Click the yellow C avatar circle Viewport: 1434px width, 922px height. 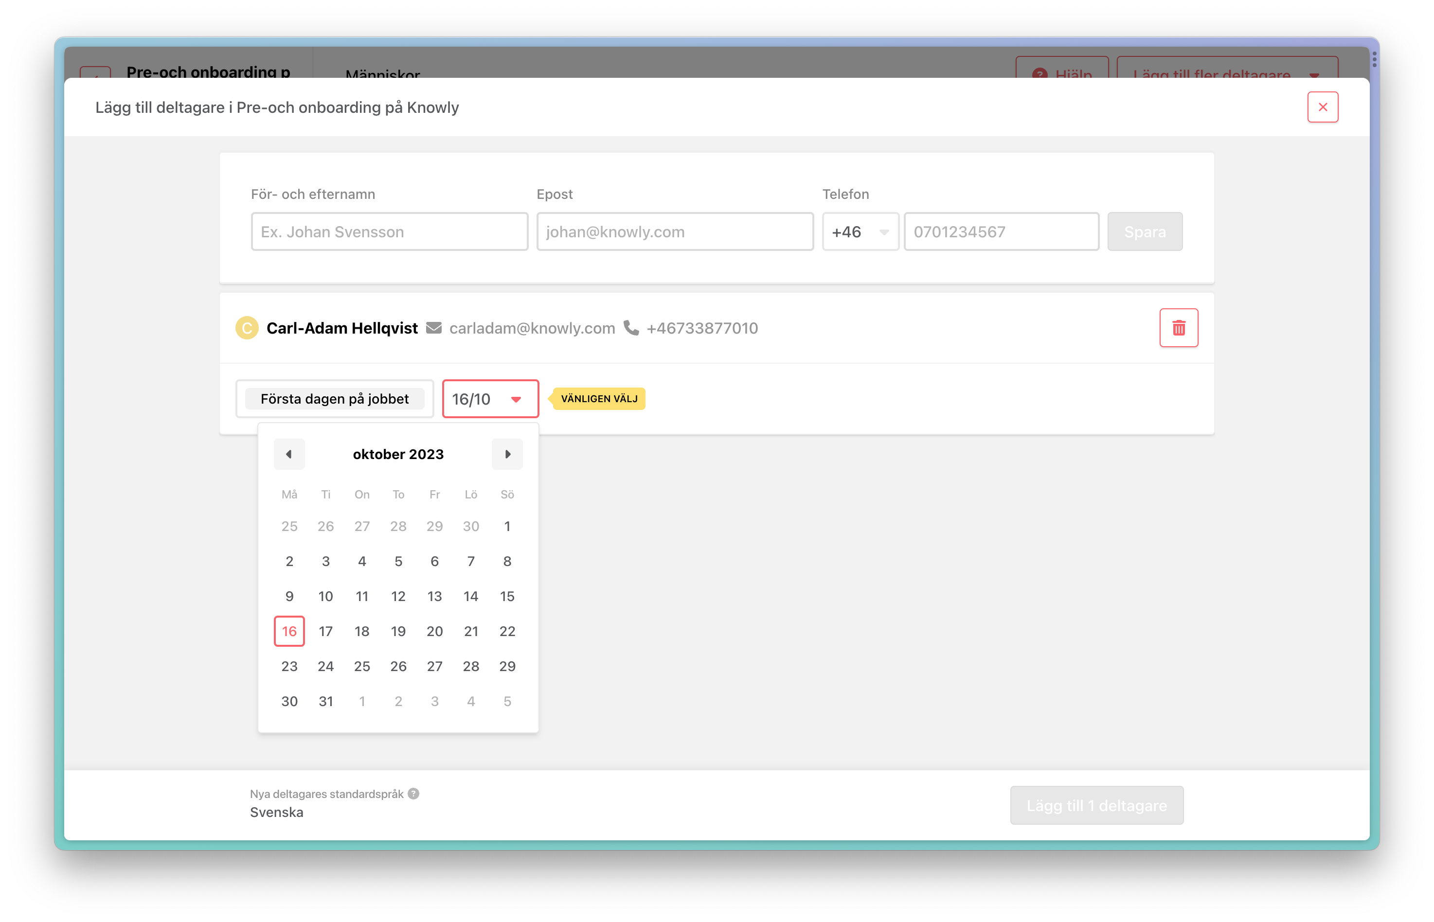click(x=247, y=328)
